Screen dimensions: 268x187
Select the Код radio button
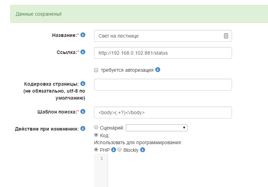point(96,135)
